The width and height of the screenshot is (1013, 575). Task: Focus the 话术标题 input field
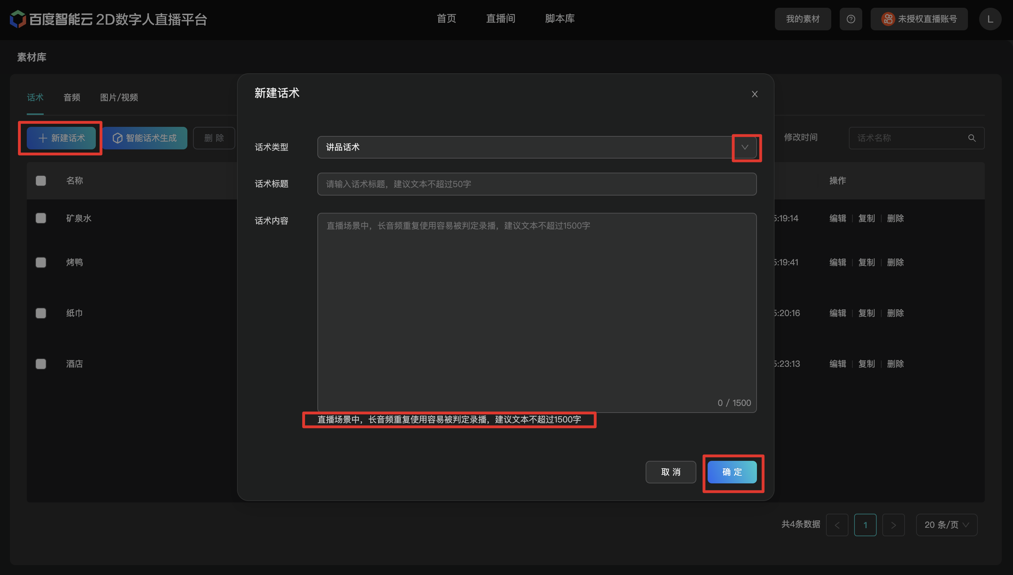pos(537,184)
